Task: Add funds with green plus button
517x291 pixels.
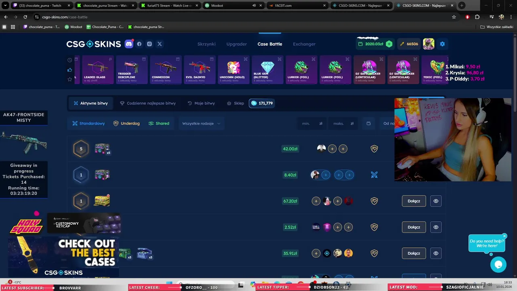Action: pyautogui.click(x=389, y=44)
